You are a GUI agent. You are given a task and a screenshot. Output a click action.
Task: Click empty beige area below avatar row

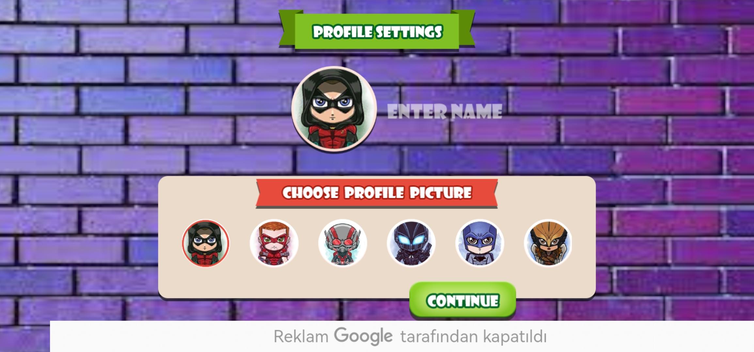point(281,284)
